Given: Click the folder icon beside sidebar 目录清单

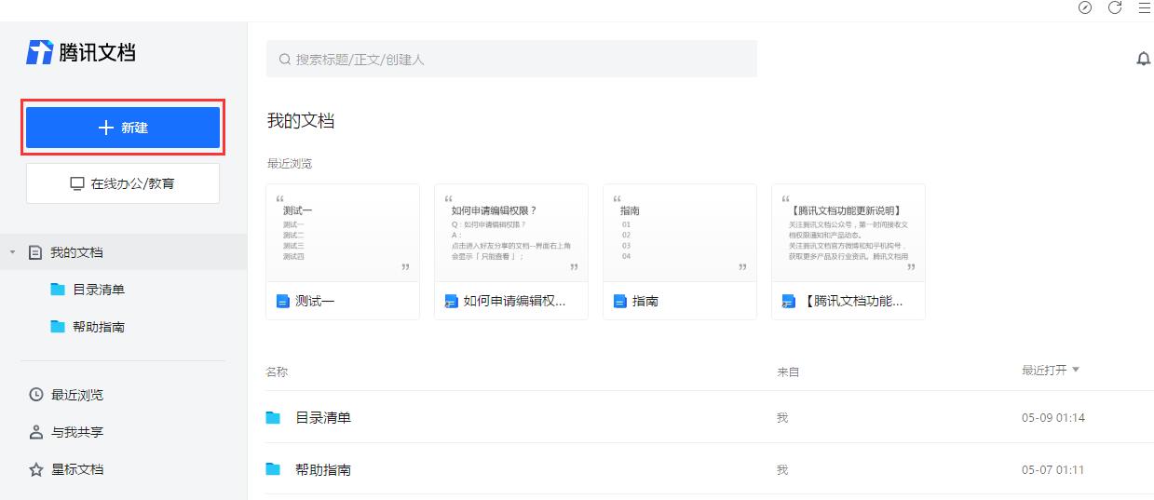Looking at the screenshot, I should [x=58, y=290].
